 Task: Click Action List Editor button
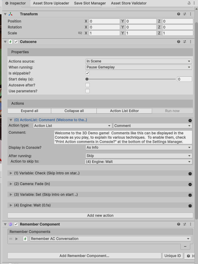(x=124, y=111)
